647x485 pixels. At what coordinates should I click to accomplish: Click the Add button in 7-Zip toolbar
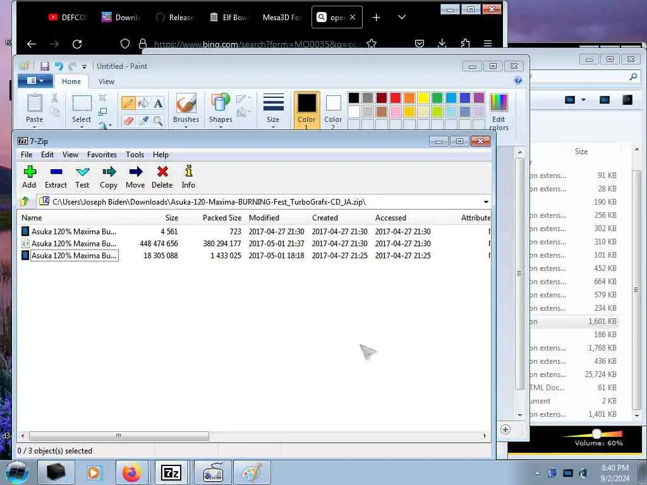[29, 177]
